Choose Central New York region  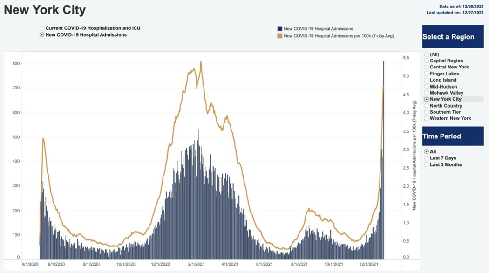[x=426, y=67]
